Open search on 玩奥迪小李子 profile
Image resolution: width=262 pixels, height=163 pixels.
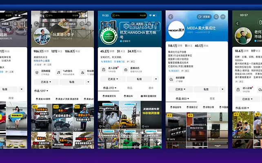pyautogui.click(x=82, y=24)
